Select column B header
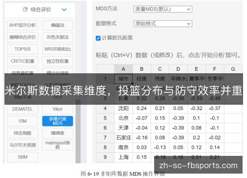Viewport: 247px width, 178px height. tap(142, 69)
